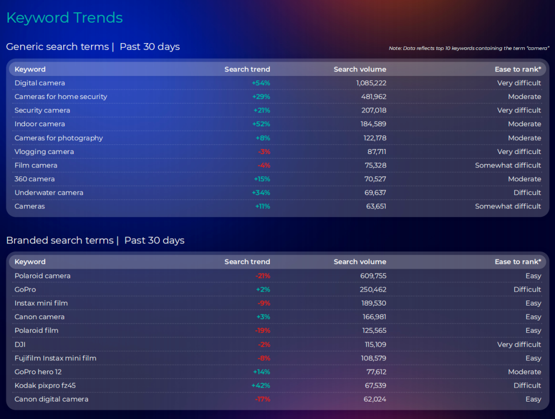Screen dimensions: 555x419
Task: Click the -19% search trend value
Action: pyautogui.click(x=263, y=331)
